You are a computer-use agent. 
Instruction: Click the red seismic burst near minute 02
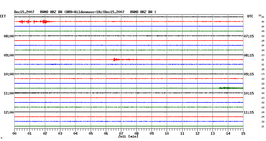[x=45, y=21]
